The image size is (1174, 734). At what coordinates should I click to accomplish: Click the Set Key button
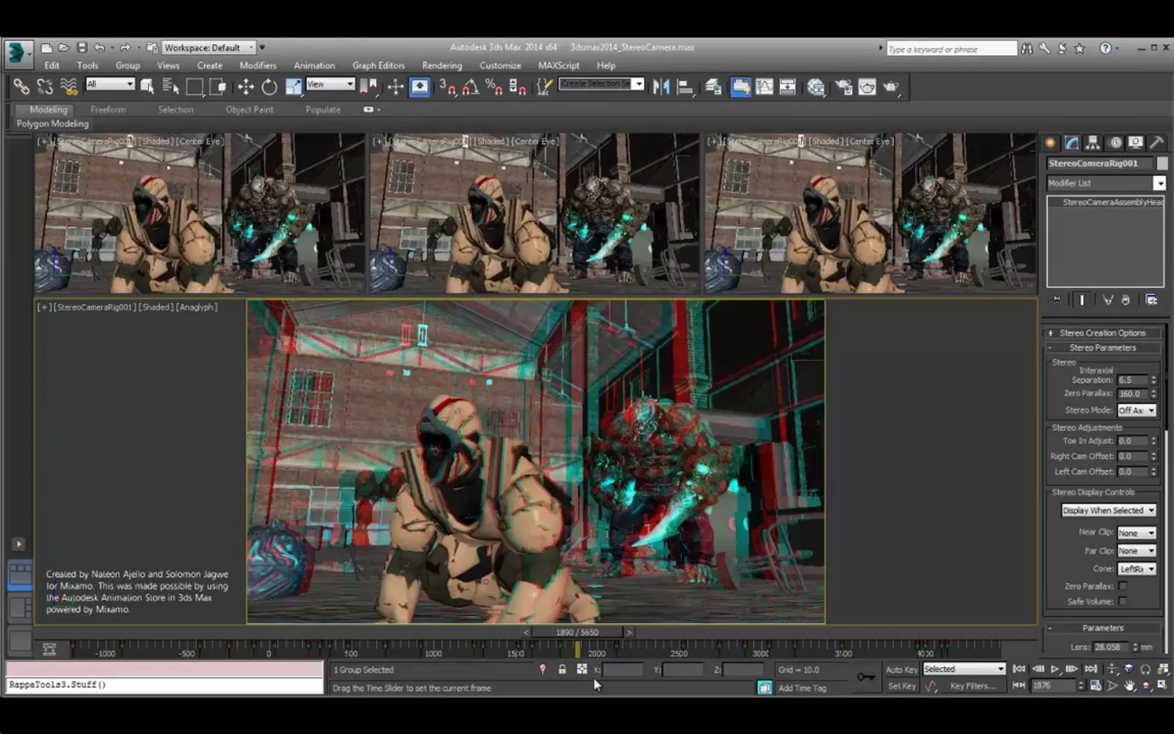click(x=901, y=686)
